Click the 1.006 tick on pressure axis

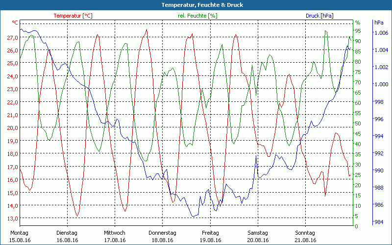click(381, 33)
